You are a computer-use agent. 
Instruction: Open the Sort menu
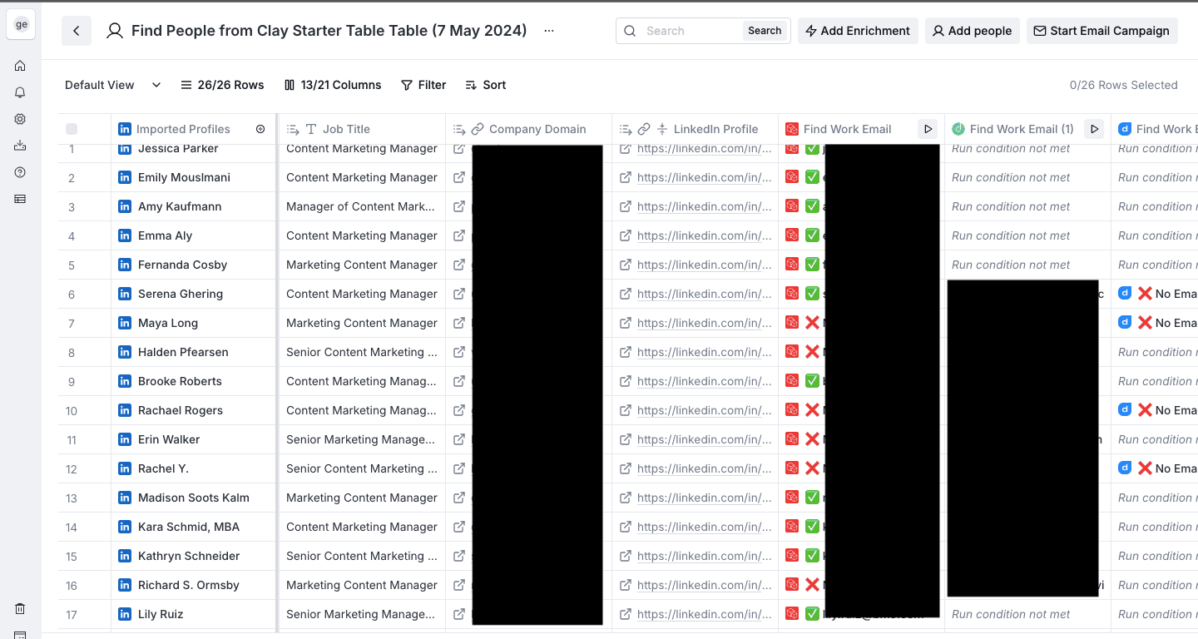[486, 85]
